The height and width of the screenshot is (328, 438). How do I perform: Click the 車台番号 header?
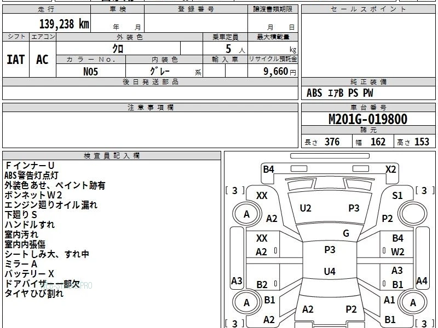click(368, 108)
